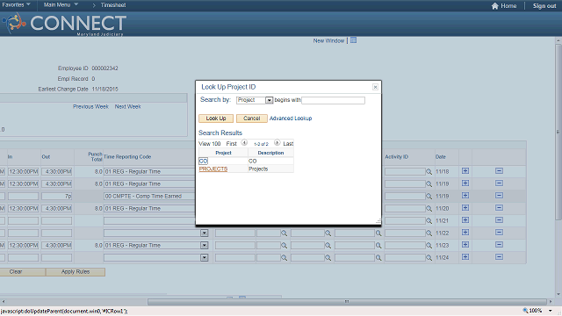
Task: Select the CO project result
Action: (x=203, y=162)
